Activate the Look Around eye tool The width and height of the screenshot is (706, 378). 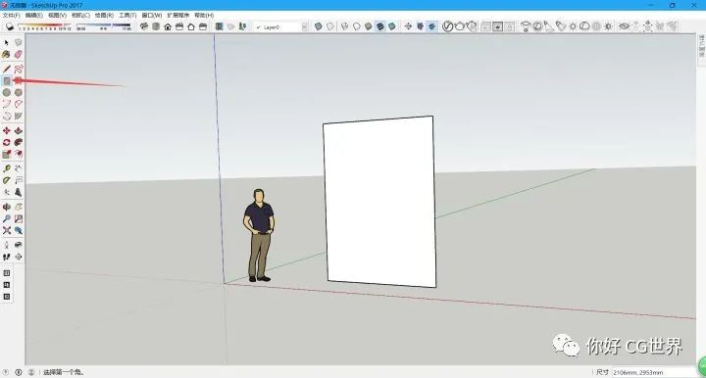click(x=18, y=245)
